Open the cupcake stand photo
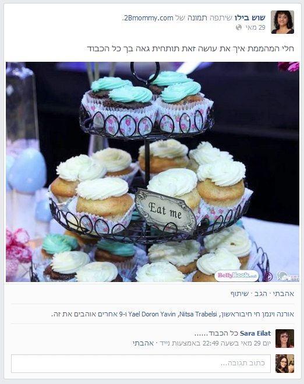The image size is (304, 384). [x=152, y=172]
